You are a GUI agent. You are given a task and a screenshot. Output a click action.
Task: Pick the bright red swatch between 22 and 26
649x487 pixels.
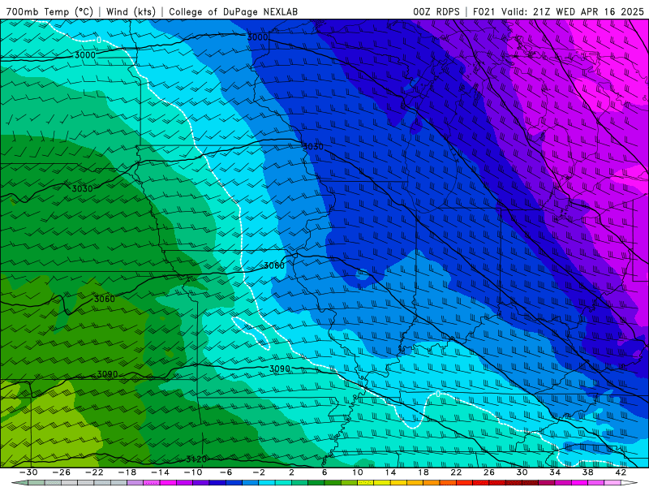pyautogui.click(x=464, y=483)
